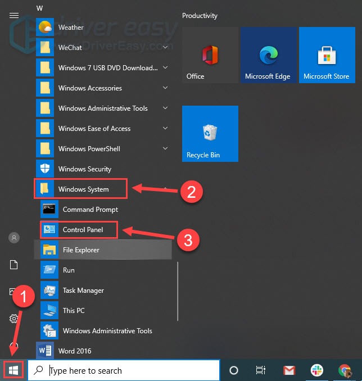Click the app list scrollbar

pyautogui.click(x=178, y=291)
